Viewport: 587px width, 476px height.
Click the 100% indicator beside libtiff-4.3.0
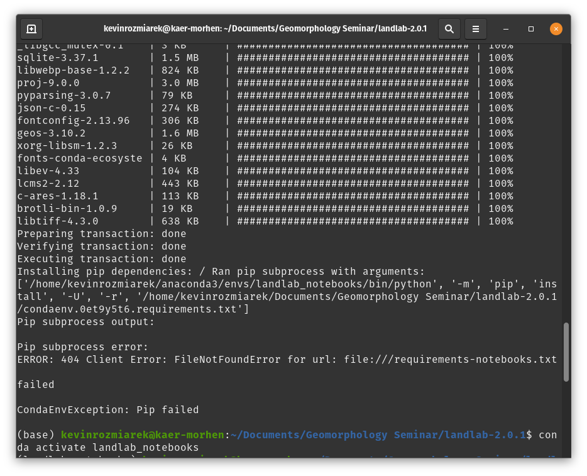502,221
